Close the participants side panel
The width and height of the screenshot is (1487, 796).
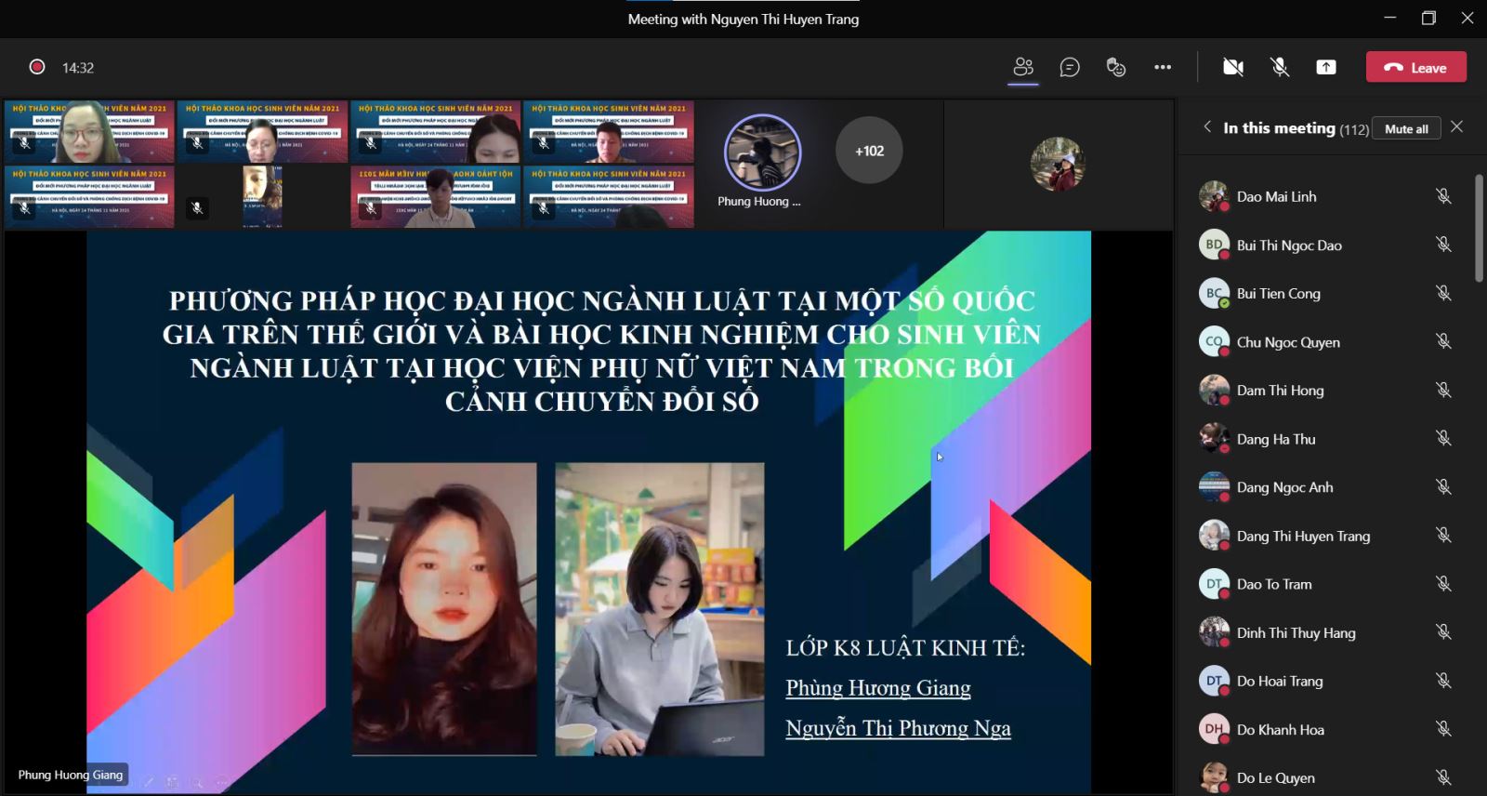click(x=1456, y=126)
